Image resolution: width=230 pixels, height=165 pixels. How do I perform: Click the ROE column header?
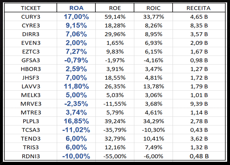coord(115,8)
